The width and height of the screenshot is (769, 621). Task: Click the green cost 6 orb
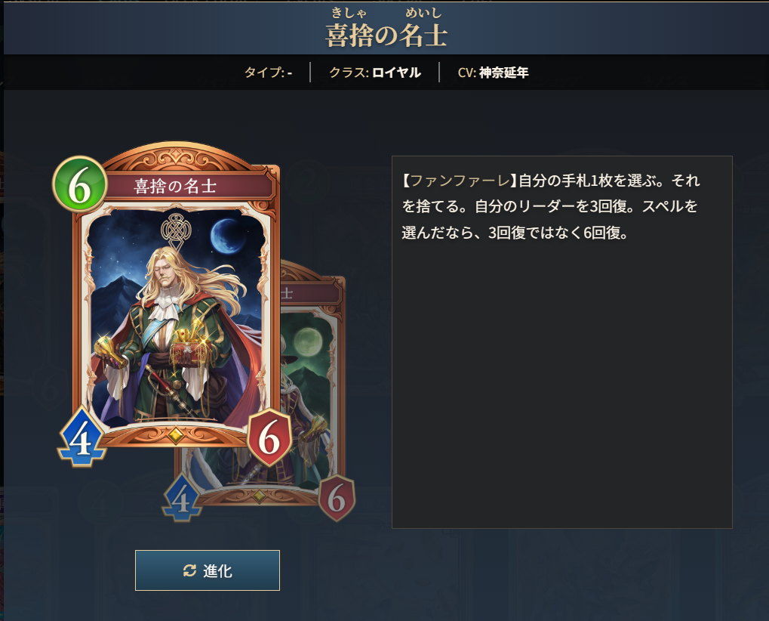(80, 185)
